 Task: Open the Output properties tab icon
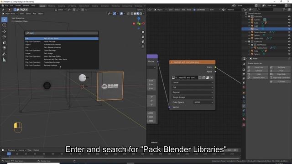coord(244,74)
